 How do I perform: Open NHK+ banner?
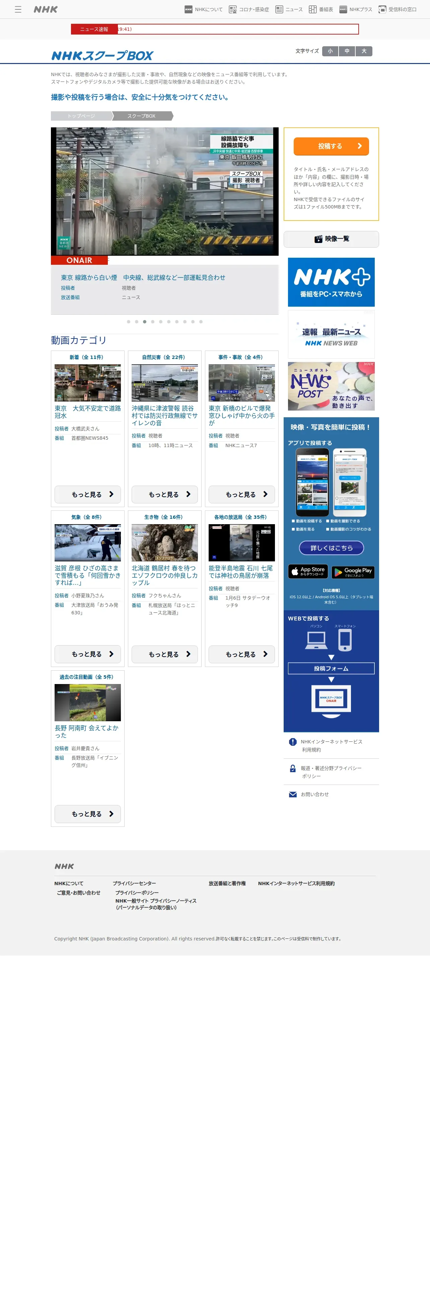(x=332, y=282)
